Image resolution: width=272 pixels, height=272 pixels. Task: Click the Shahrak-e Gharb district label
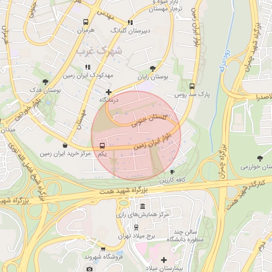coord(99,52)
